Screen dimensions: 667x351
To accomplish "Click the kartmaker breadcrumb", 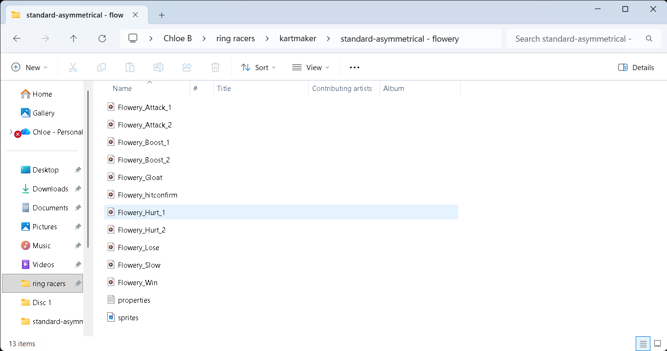I will point(298,39).
